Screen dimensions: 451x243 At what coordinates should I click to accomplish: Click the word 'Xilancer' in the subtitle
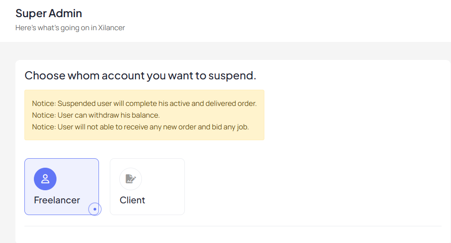pos(112,28)
